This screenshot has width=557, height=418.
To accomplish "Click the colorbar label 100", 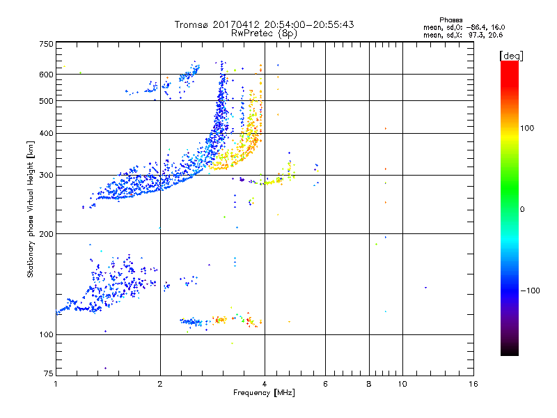I will coord(527,128).
